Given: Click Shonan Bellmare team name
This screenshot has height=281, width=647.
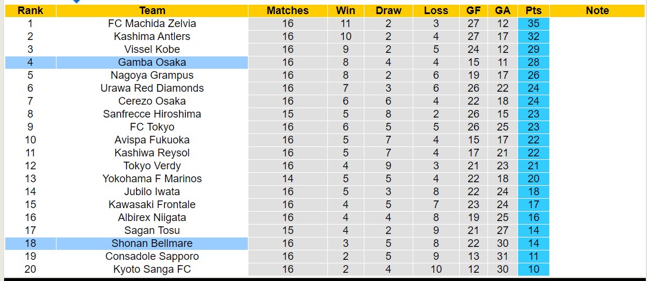Looking at the screenshot, I should (x=152, y=243).
